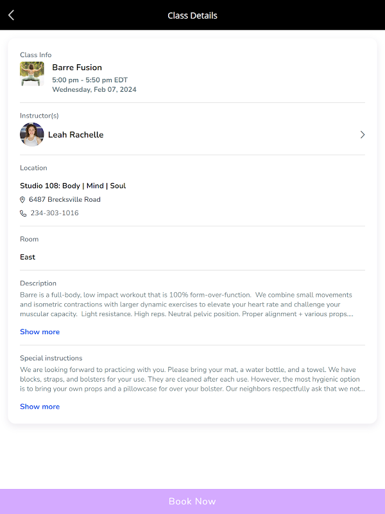This screenshot has height=514, width=385.
Task: Click the Barre description paragraph text
Action: (x=186, y=305)
